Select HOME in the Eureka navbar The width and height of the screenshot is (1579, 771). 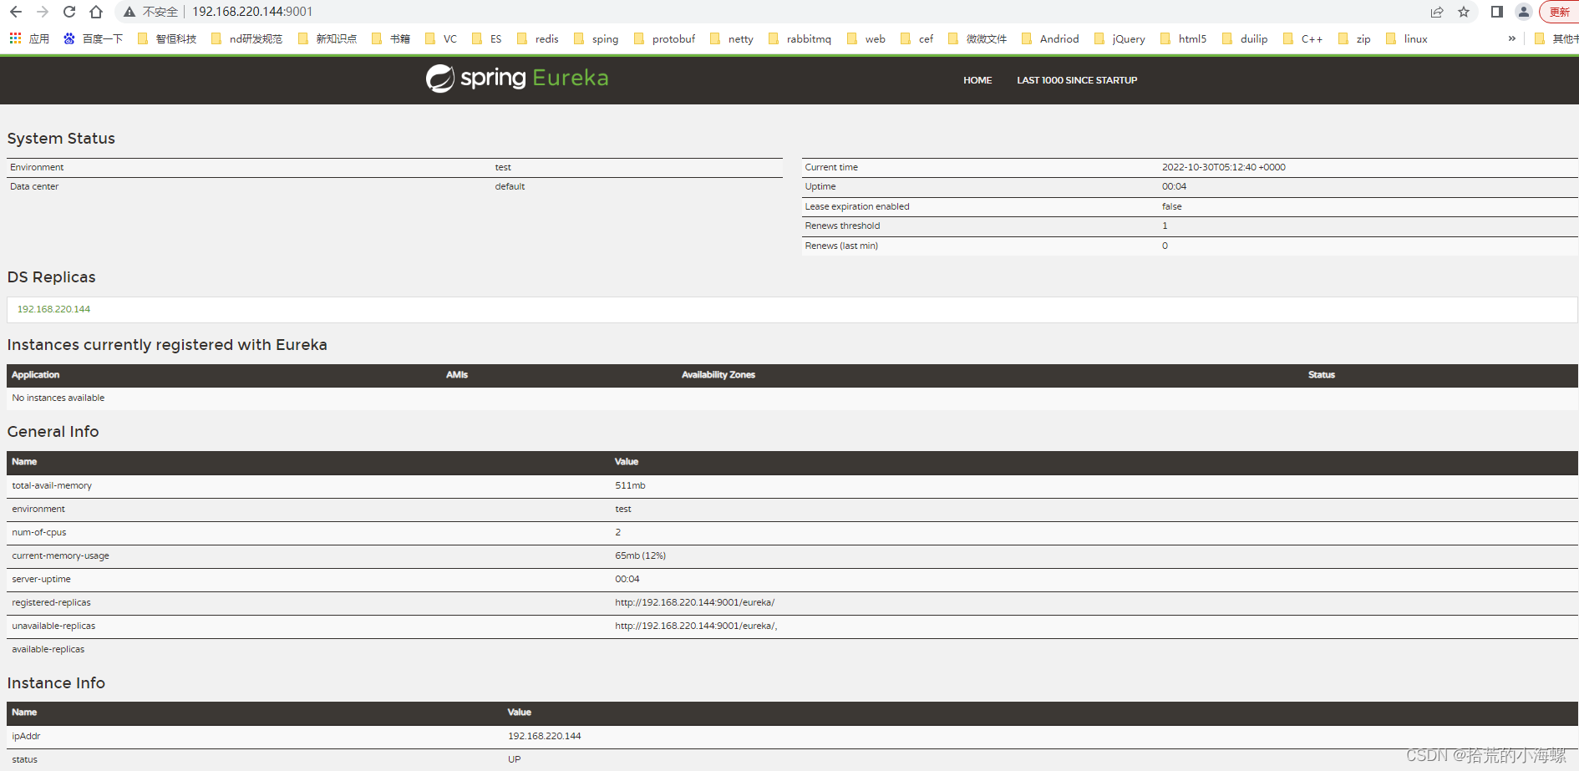click(x=977, y=80)
